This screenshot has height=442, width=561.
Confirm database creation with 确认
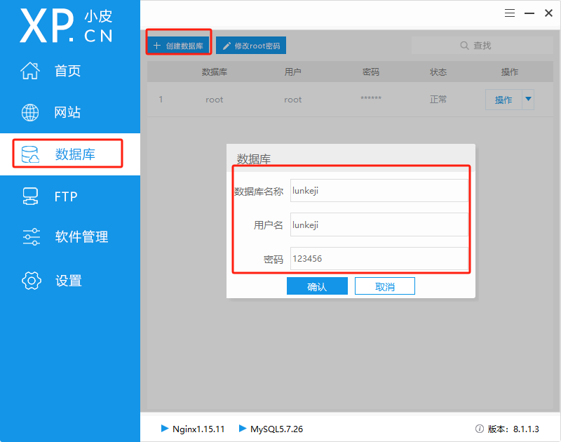pyautogui.click(x=317, y=286)
